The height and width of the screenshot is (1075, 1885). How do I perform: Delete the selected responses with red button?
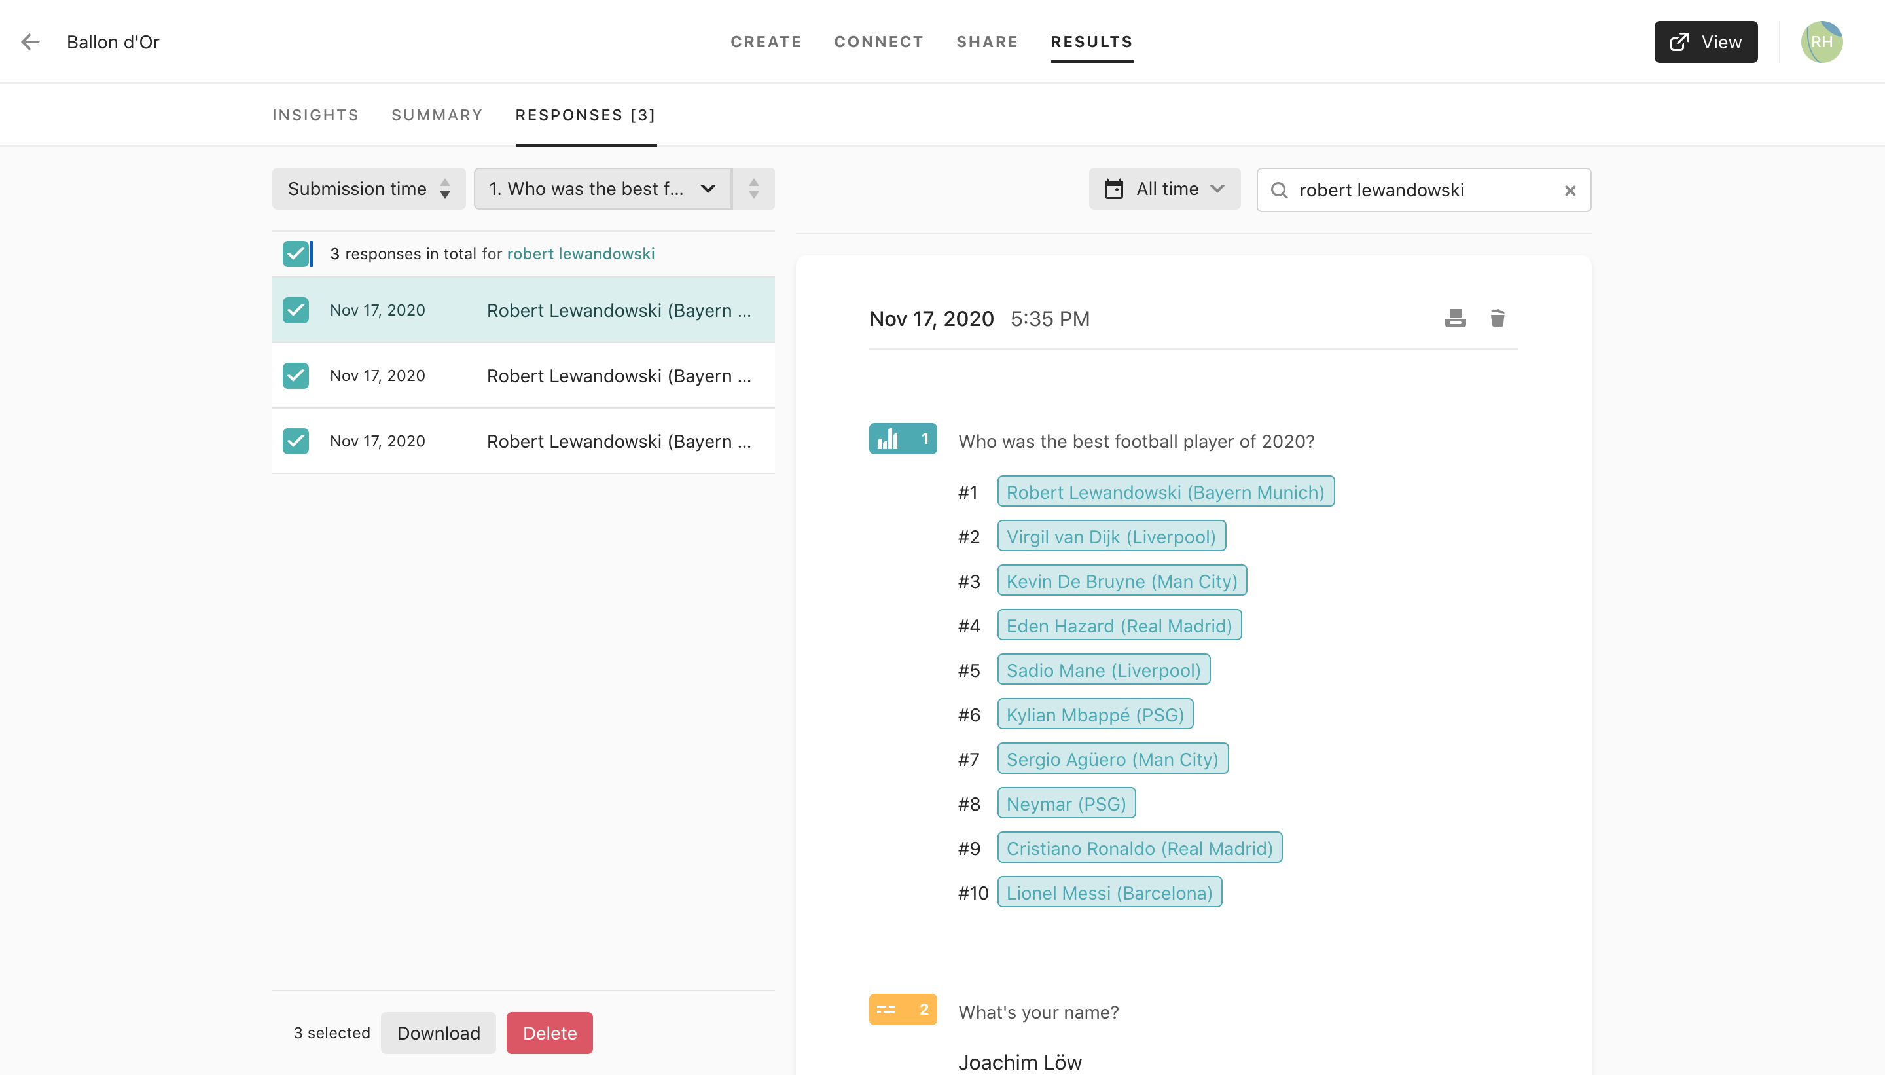click(x=549, y=1033)
